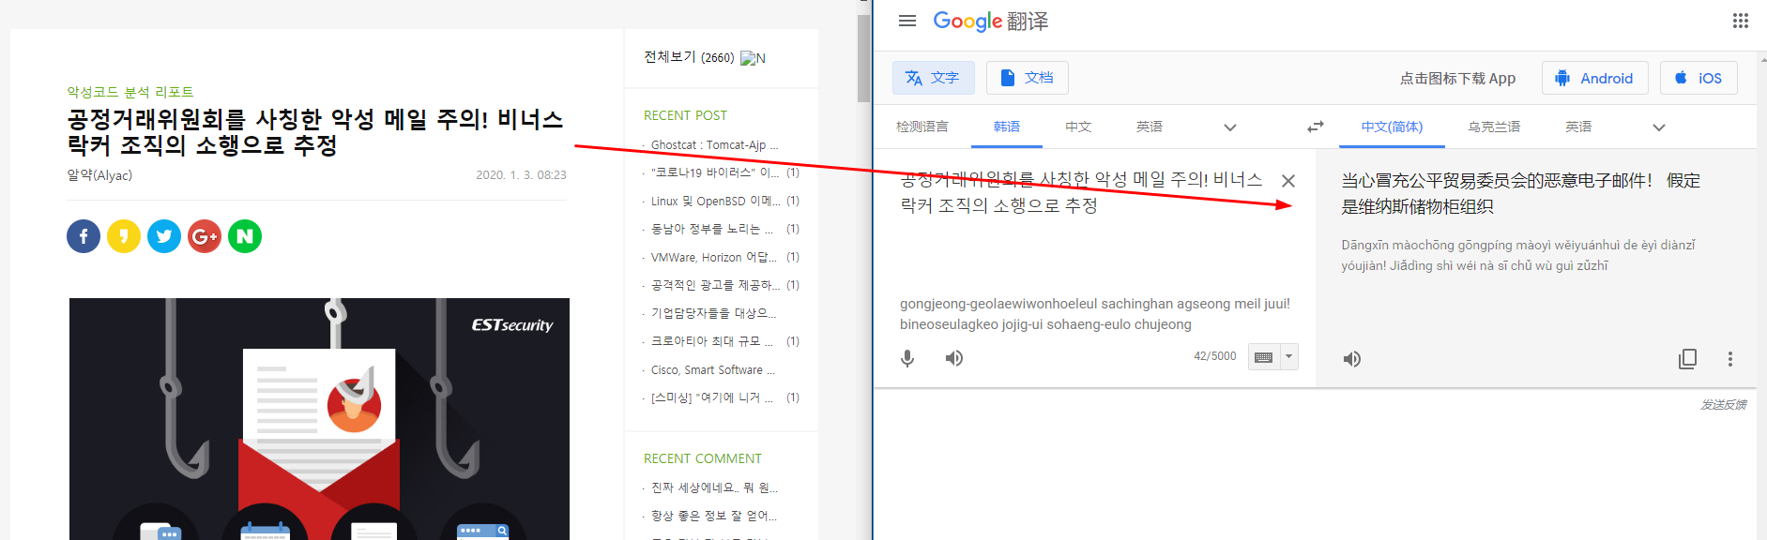
Task: Open recent post 기업담당자들을 대상으
Action: tap(713, 313)
